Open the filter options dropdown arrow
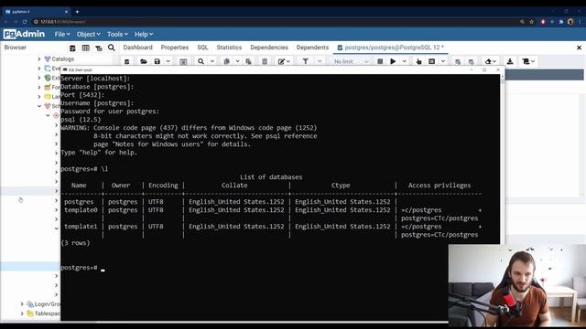The image size is (586, 329). coord(320,61)
